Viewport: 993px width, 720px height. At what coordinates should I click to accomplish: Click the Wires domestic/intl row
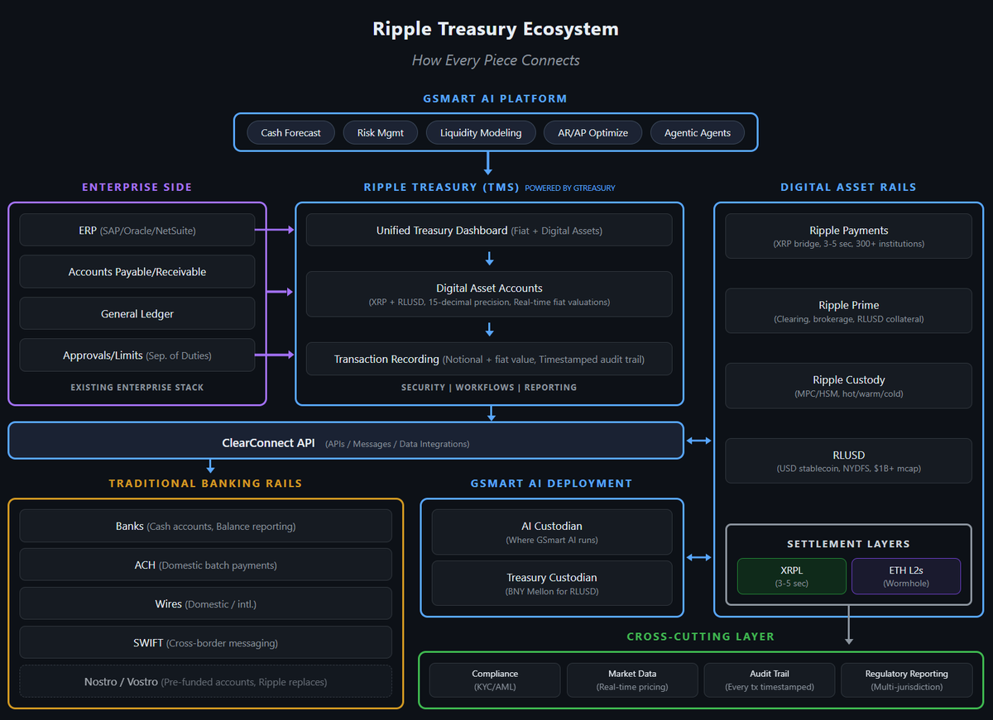[205, 603]
